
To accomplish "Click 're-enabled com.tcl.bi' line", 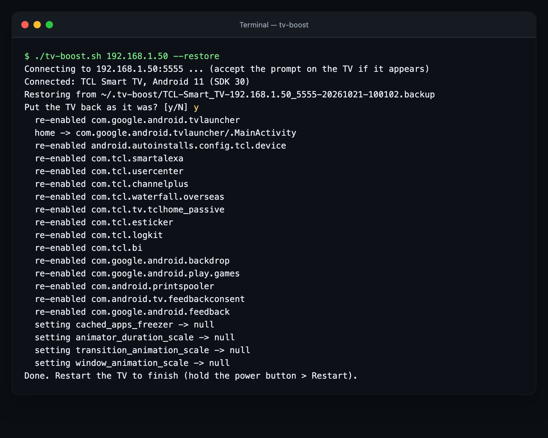I will coord(89,248).
